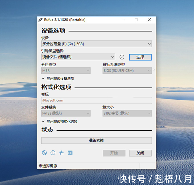194x185 pixels.
Task: Maximize the Rufus window
Action: coord(136,20)
